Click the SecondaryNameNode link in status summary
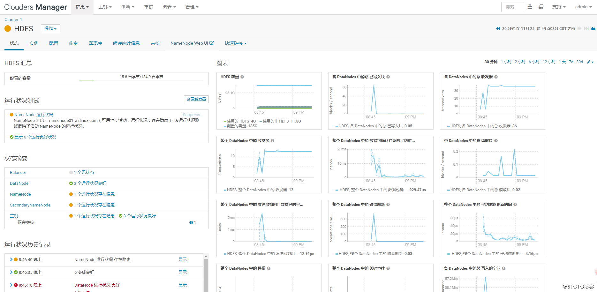Viewport: 597px width, 292px height. point(30,205)
